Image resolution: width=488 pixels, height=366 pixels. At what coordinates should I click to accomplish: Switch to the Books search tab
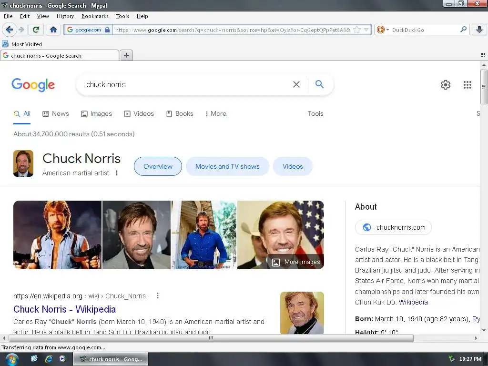[x=180, y=113]
